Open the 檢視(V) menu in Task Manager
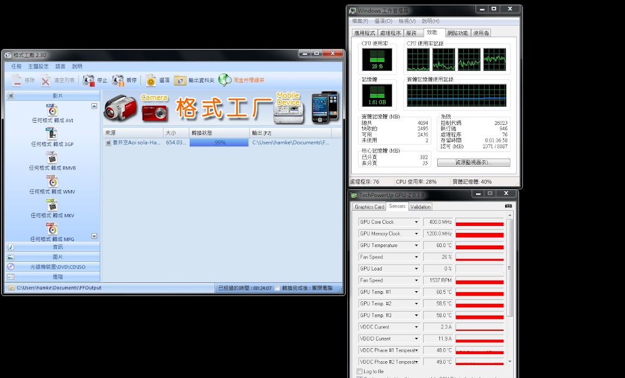 click(x=407, y=21)
